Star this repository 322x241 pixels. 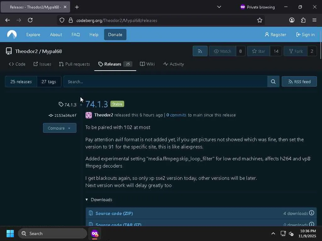click(x=258, y=51)
